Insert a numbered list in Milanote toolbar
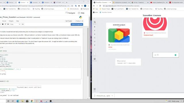This screenshot has width=184, height=103. 95,41
